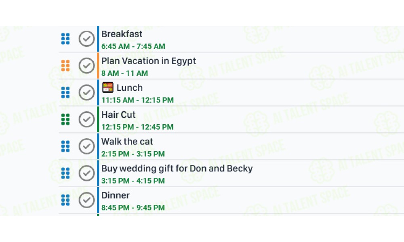Open Buy wedding gift for Don and Becky
This screenshot has width=404, height=242.
[x=177, y=169]
